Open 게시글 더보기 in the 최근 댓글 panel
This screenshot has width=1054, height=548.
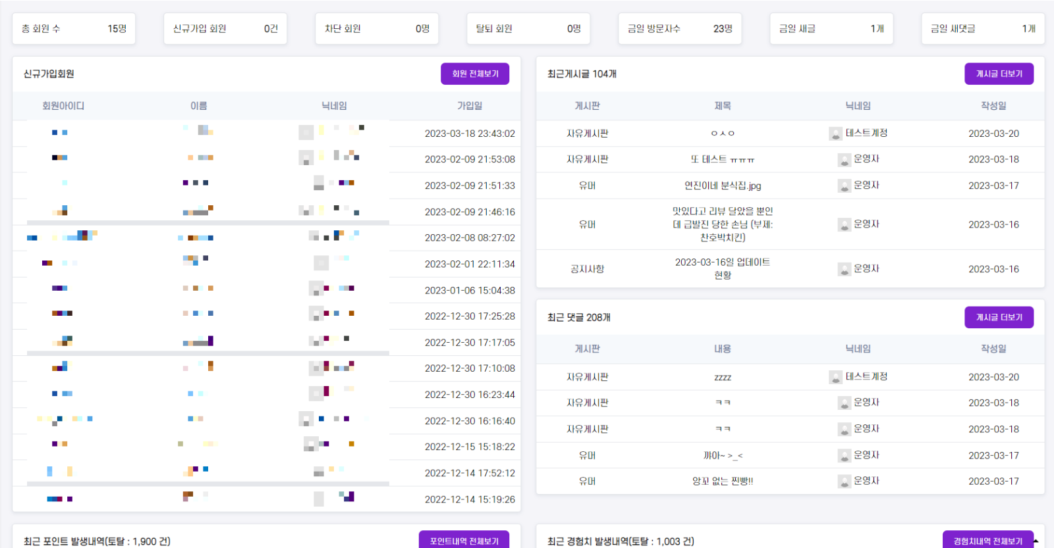click(x=999, y=317)
